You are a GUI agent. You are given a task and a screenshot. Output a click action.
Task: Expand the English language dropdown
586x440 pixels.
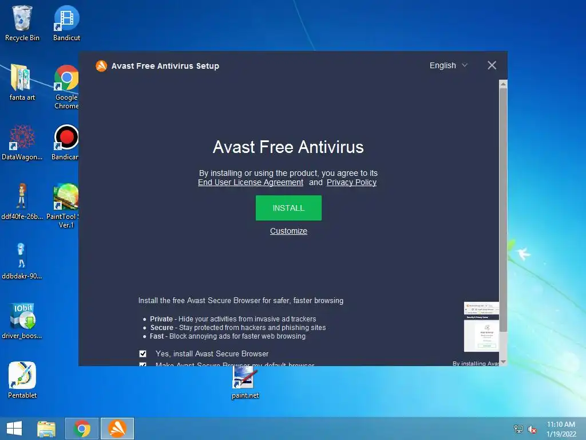449,65
